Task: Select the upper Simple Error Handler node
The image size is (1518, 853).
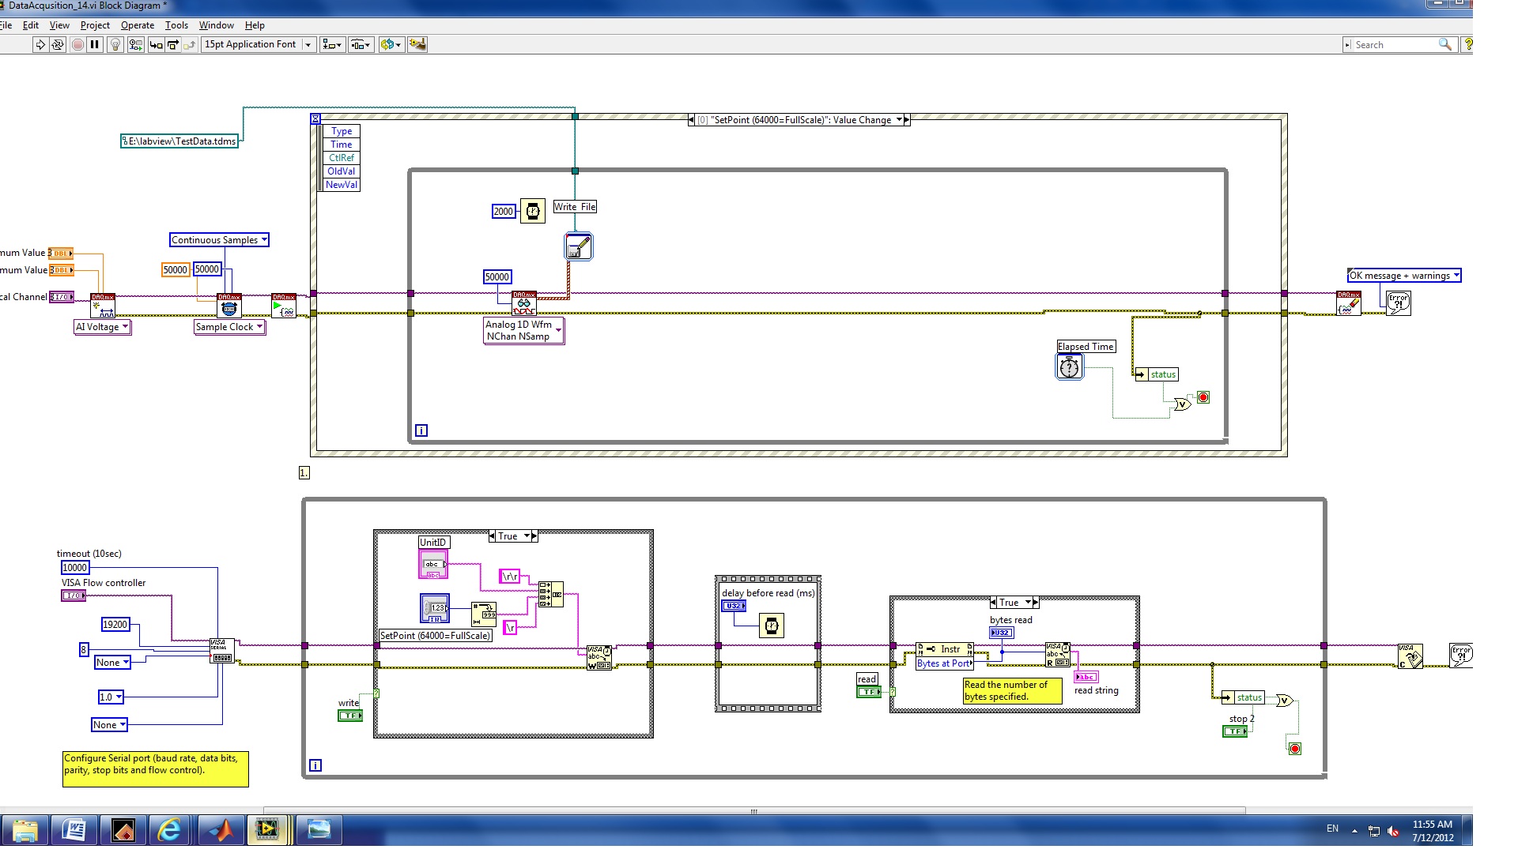Action: pyautogui.click(x=1399, y=302)
